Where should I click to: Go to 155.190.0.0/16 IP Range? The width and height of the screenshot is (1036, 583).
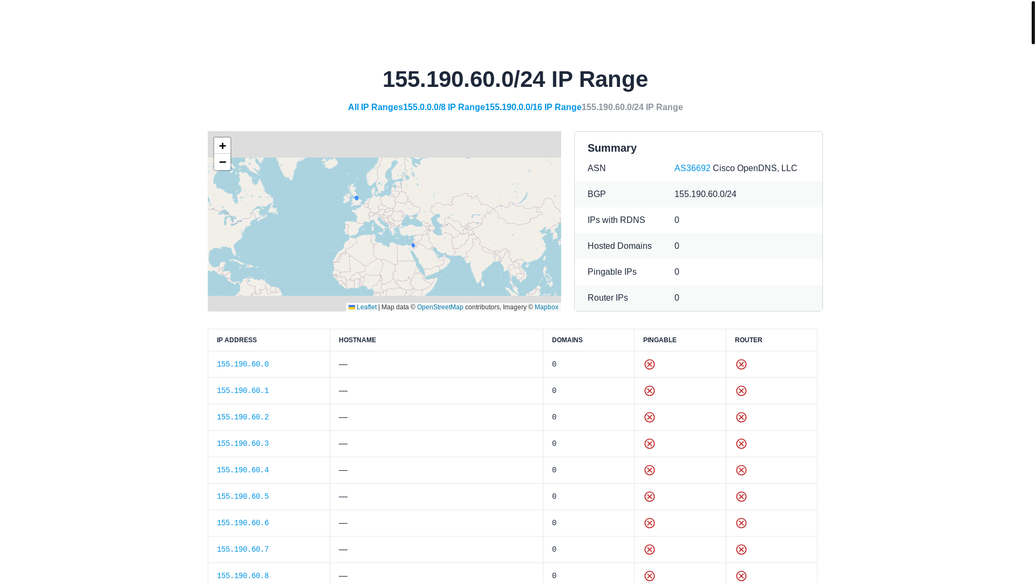(x=533, y=107)
